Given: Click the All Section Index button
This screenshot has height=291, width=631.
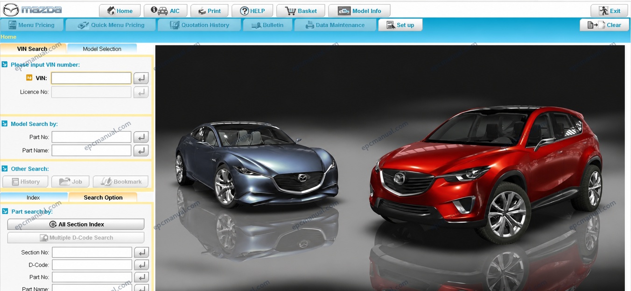Looking at the screenshot, I should [x=76, y=224].
